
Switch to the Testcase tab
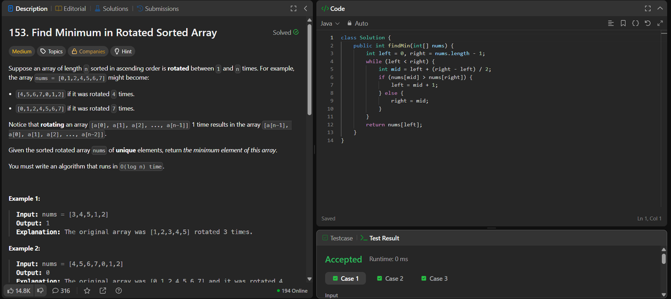coord(337,238)
